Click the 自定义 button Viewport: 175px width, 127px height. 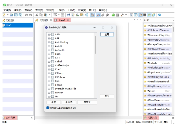point(87,102)
